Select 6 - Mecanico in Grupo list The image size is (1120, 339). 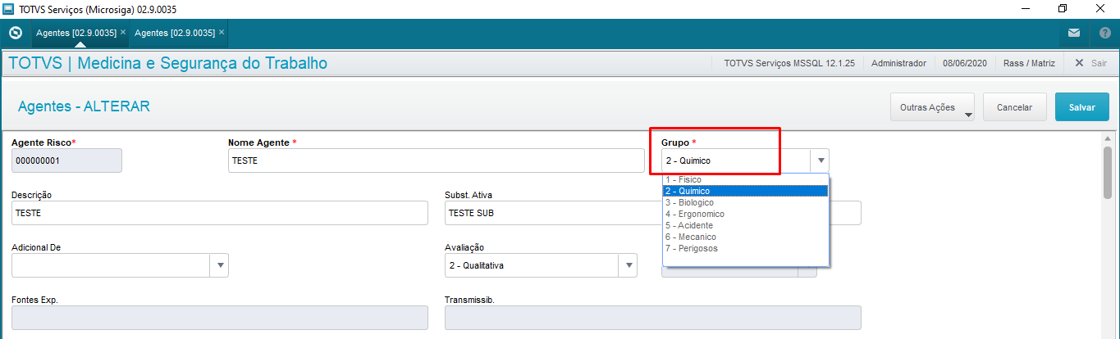tap(745, 237)
